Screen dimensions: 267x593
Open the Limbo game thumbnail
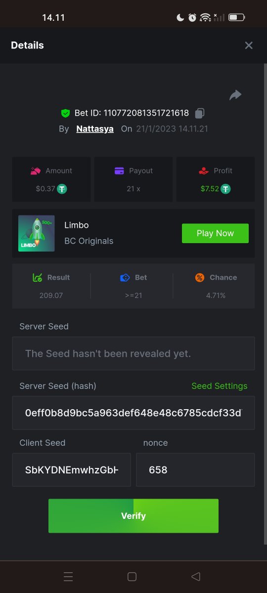coord(37,233)
